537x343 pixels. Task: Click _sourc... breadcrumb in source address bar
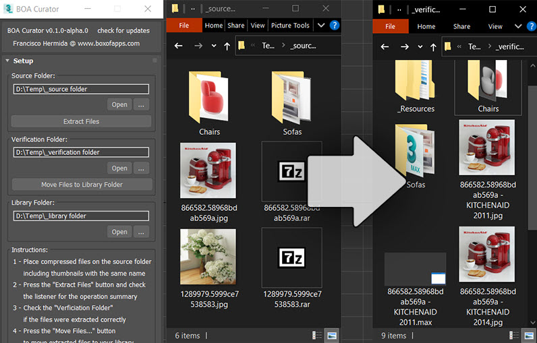point(303,46)
